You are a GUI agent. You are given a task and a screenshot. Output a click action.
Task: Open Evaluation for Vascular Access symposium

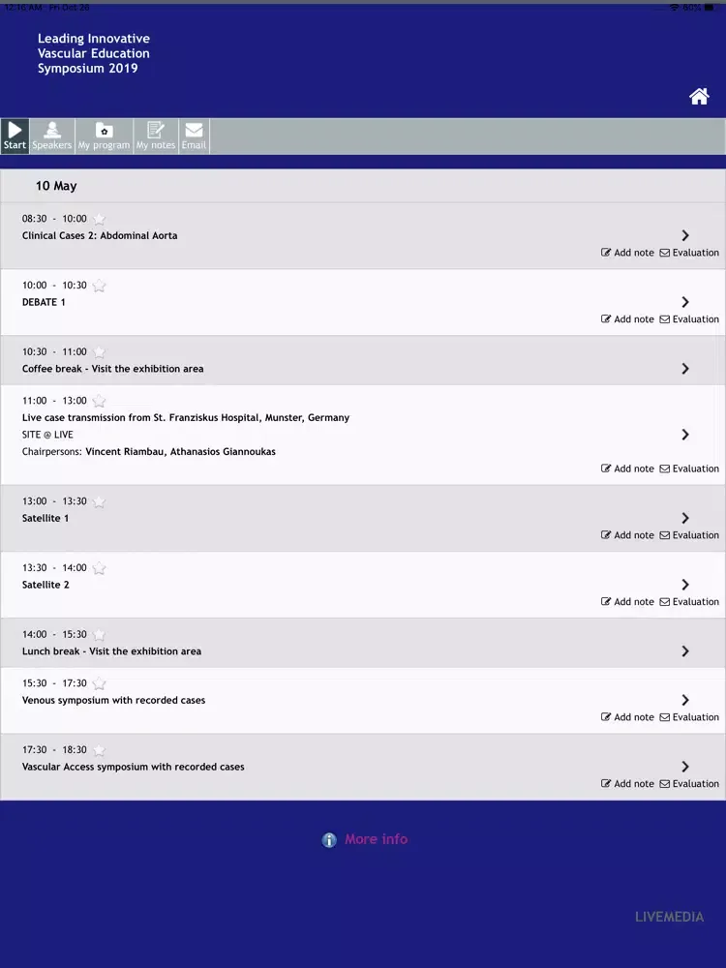[x=689, y=784]
